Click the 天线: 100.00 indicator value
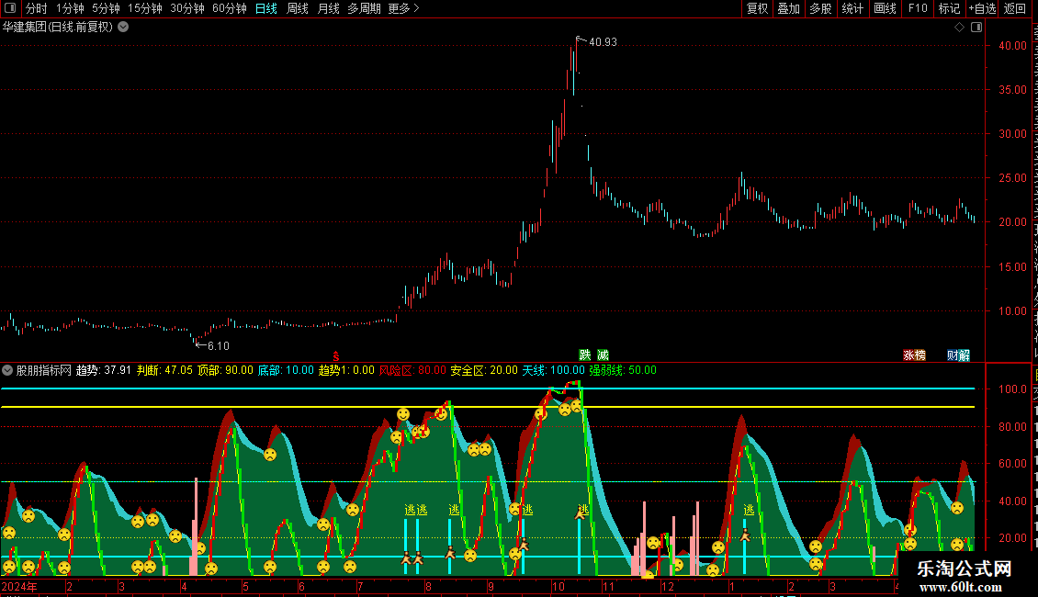This screenshot has height=597, width=1038. click(x=553, y=370)
